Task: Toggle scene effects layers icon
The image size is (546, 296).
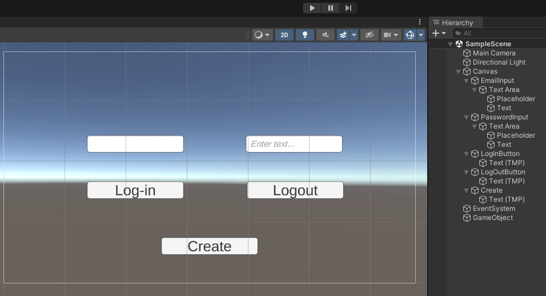Action: [343, 35]
